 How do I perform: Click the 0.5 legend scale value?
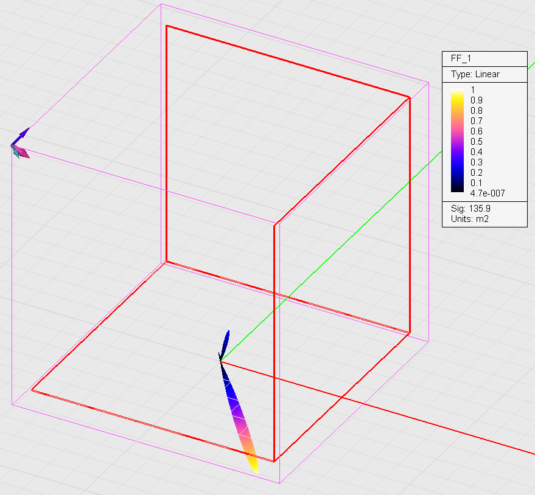pyautogui.click(x=476, y=141)
